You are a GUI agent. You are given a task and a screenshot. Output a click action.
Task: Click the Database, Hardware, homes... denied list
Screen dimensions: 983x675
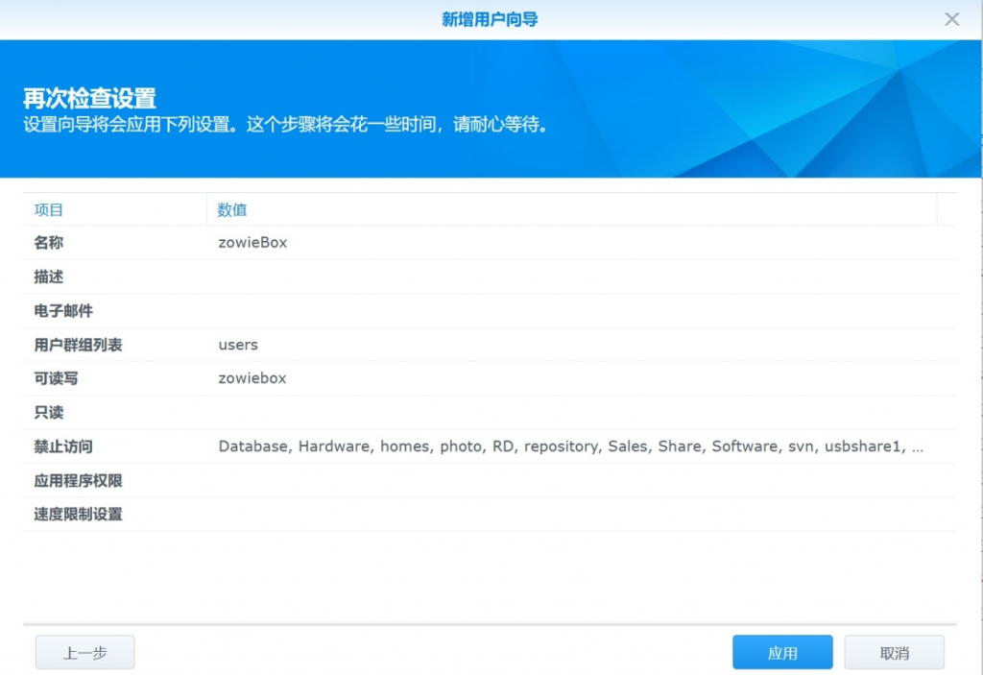point(570,446)
